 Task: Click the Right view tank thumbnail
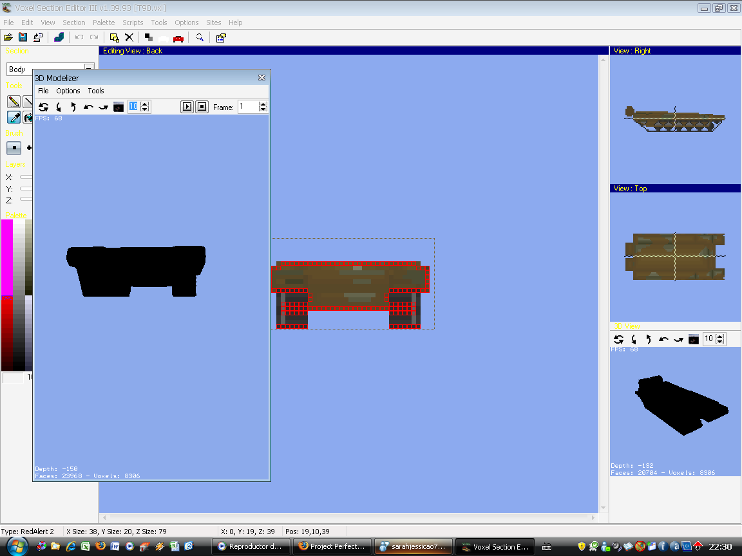(675, 118)
